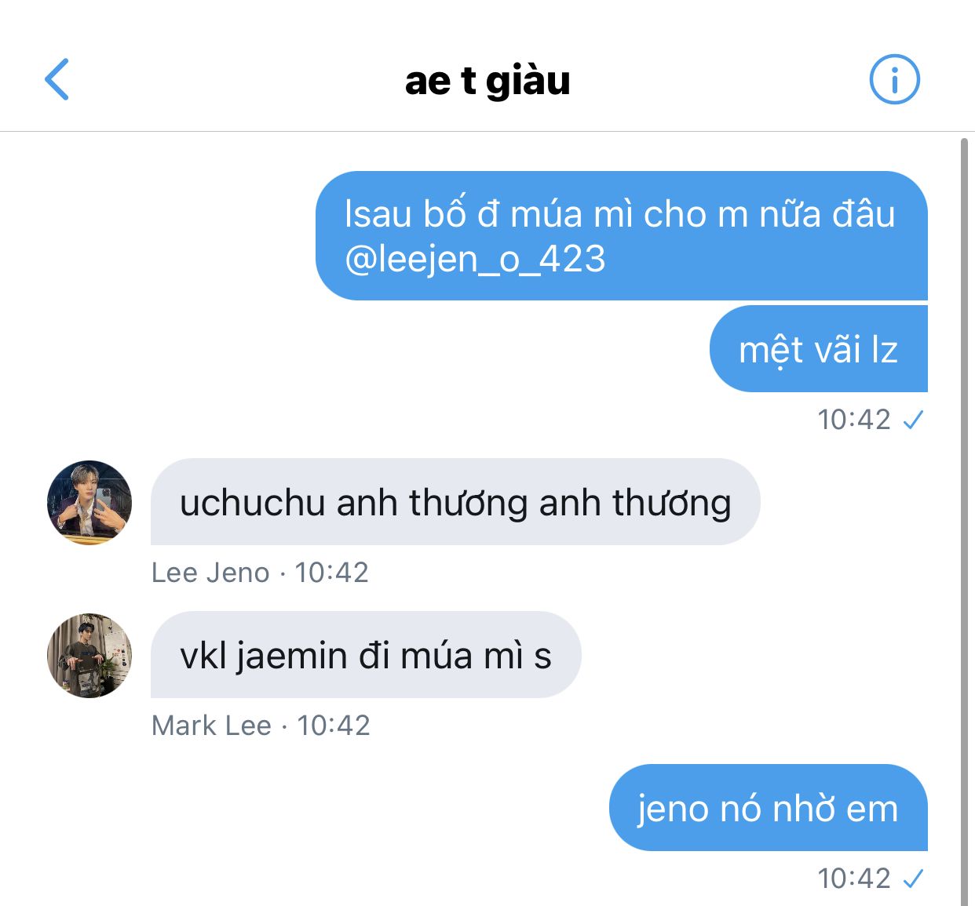The height and width of the screenshot is (906, 975).
Task: Click the 10:42 timestamp under 'mệt vãi lz'
Action: click(x=854, y=420)
